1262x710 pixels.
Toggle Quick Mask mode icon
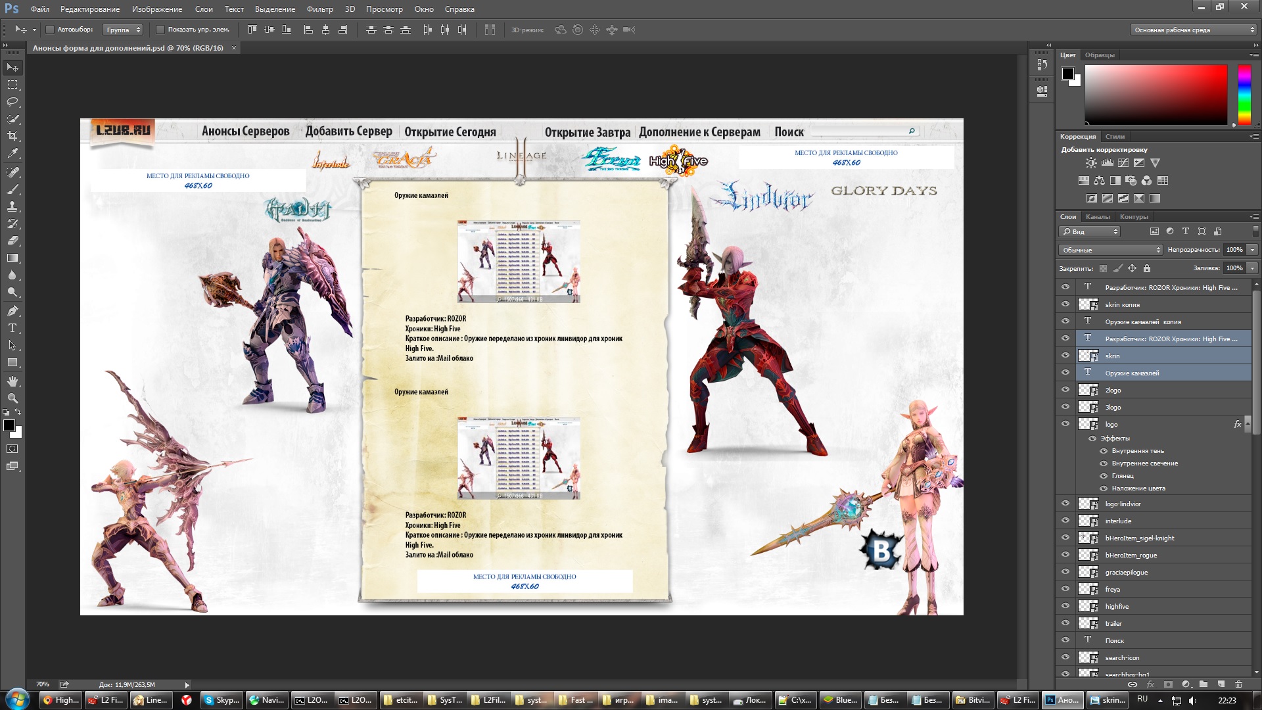[x=12, y=449]
